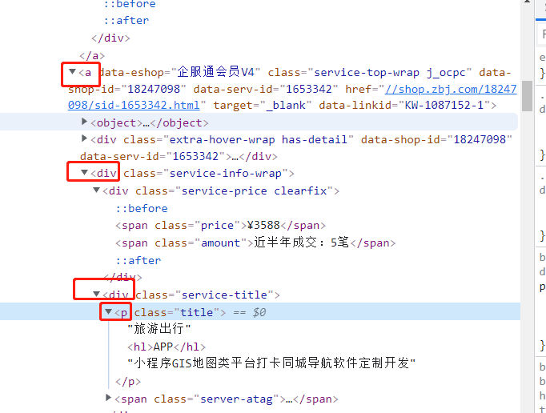Select the closing </div> below top ::after

coord(110,38)
